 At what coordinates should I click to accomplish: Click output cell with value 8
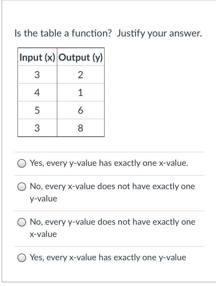(80, 128)
